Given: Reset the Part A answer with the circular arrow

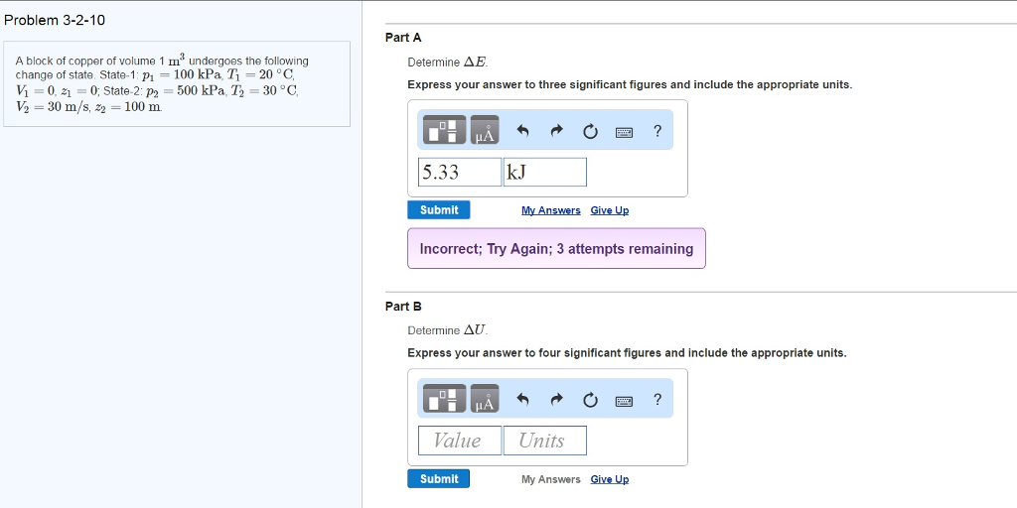Looking at the screenshot, I should pos(590,131).
